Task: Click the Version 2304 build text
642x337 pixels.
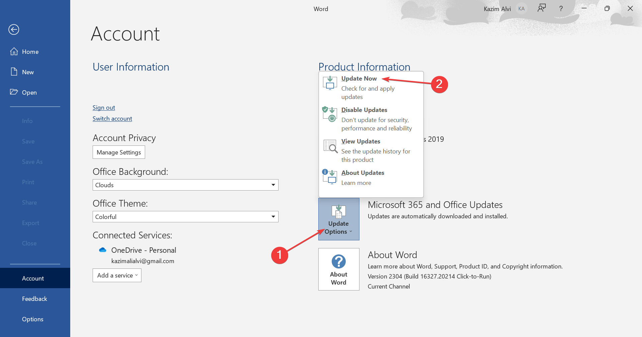Action: [x=430, y=276]
